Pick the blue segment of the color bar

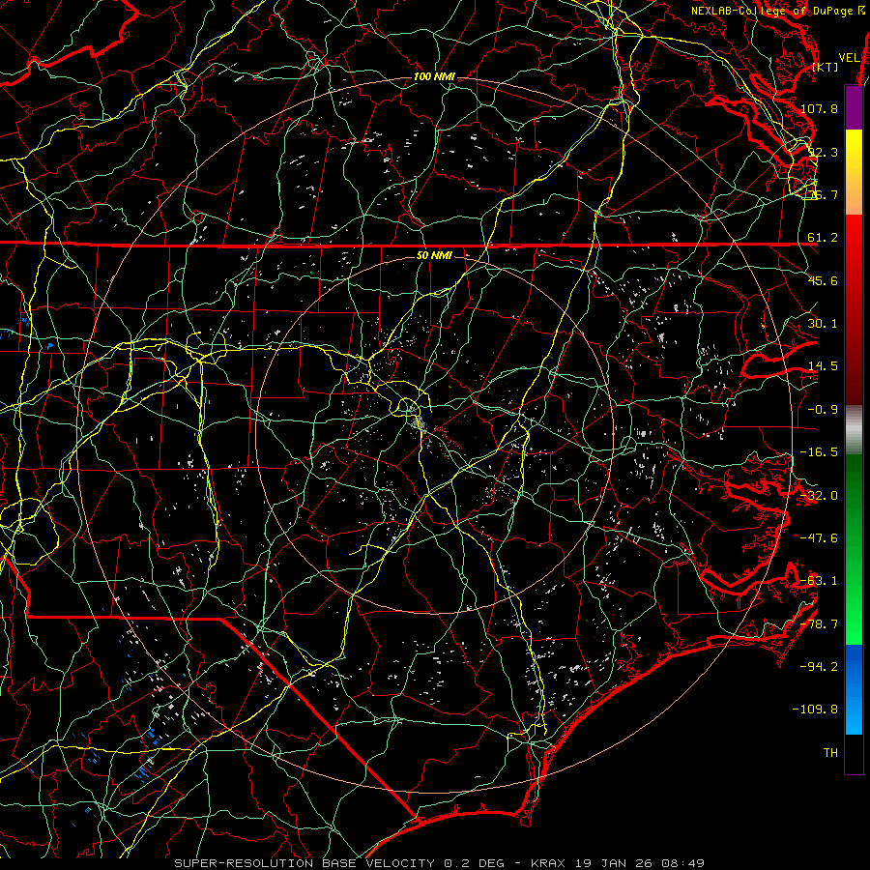pyautogui.click(x=854, y=689)
